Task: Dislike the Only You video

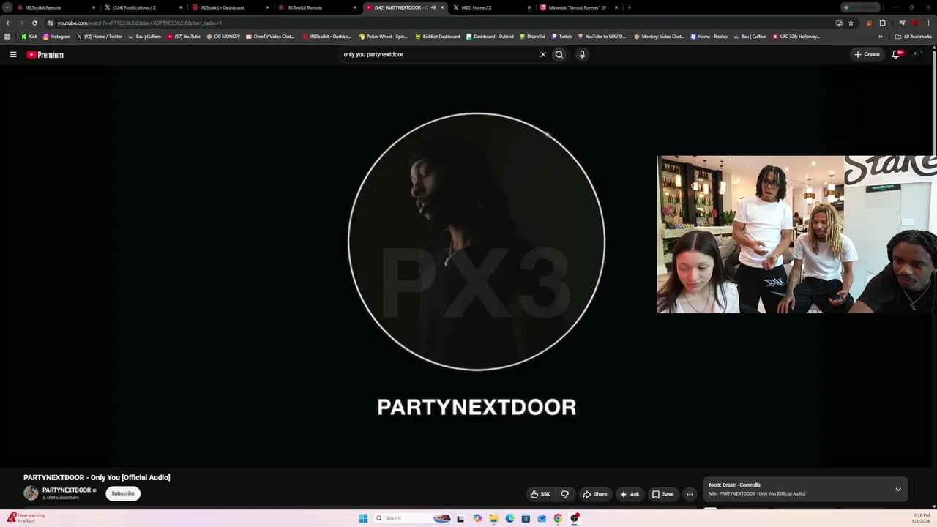Action: [564, 494]
